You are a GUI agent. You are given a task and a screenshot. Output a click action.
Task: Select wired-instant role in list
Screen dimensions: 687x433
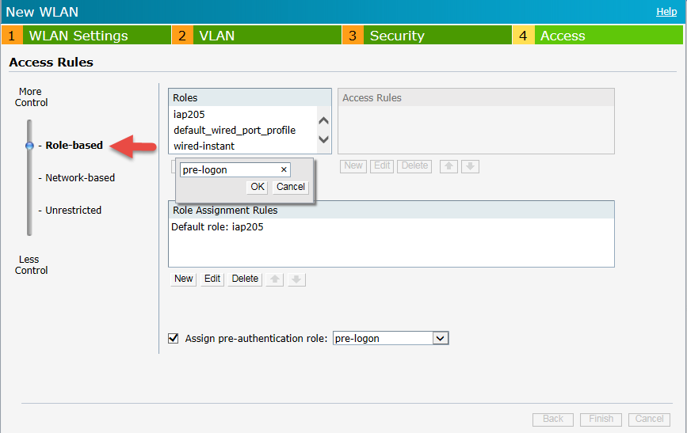coord(243,146)
